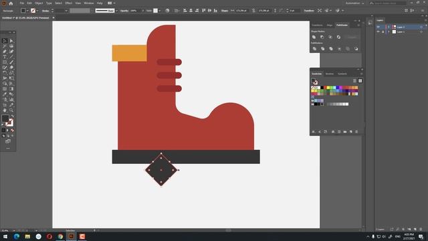Viewport: 428px width, 241px height.
Task: Open the graphic Style dropdown
Action: 160,11
